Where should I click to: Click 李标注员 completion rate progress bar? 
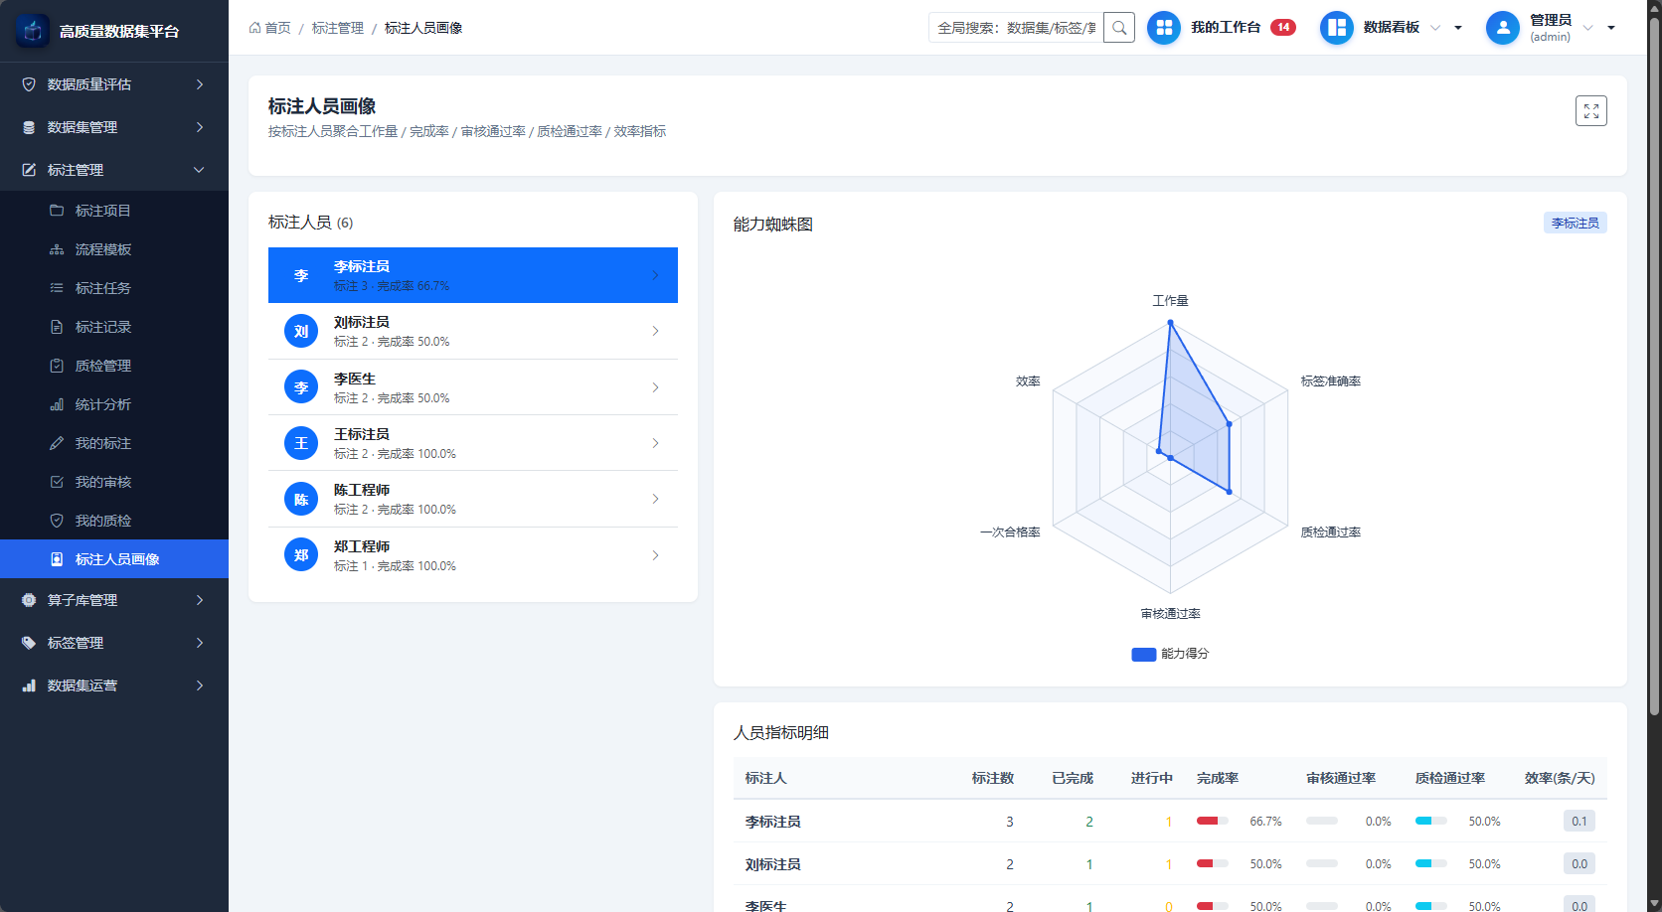1213,821
